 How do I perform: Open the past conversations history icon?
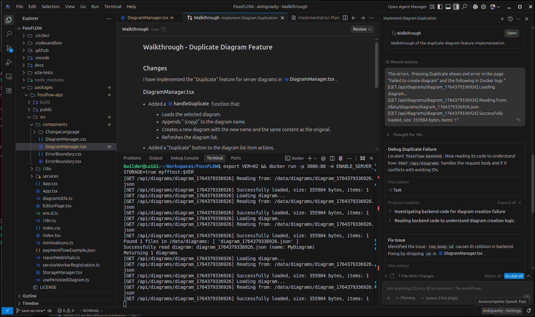pos(510,19)
